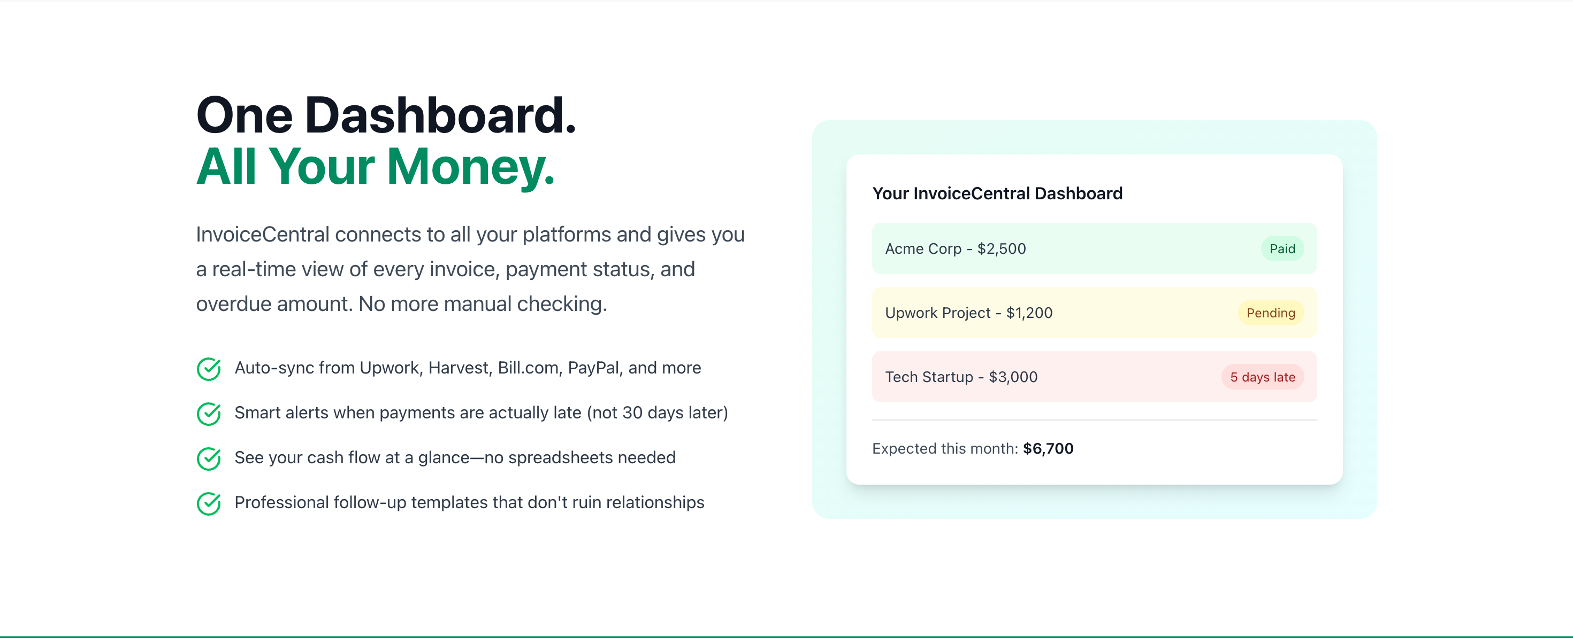Viewport: 1573px width, 638px height.
Task: Select the Upwork Project - $1,200 invoice row
Action: (1094, 313)
